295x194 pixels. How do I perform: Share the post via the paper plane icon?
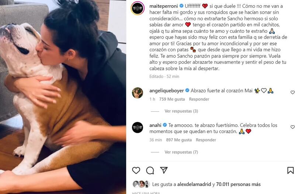pyautogui.click(x=164, y=170)
